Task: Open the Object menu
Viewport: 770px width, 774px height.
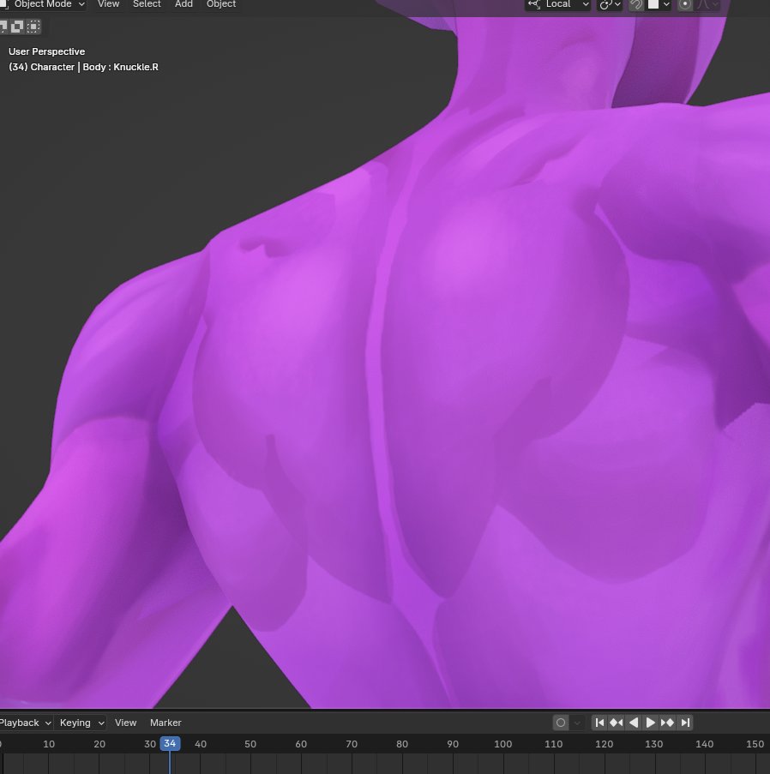Action: (x=220, y=4)
